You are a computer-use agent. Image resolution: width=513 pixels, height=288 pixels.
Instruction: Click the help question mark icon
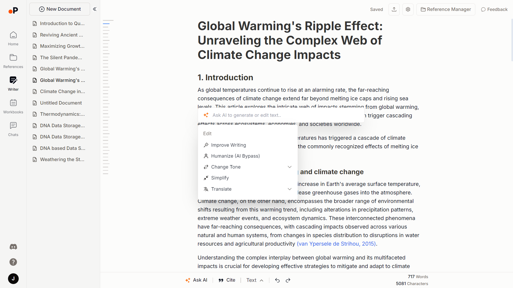[13, 262]
